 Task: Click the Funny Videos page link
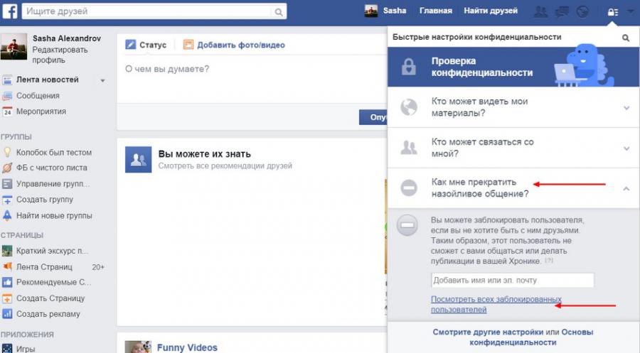[187, 348]
